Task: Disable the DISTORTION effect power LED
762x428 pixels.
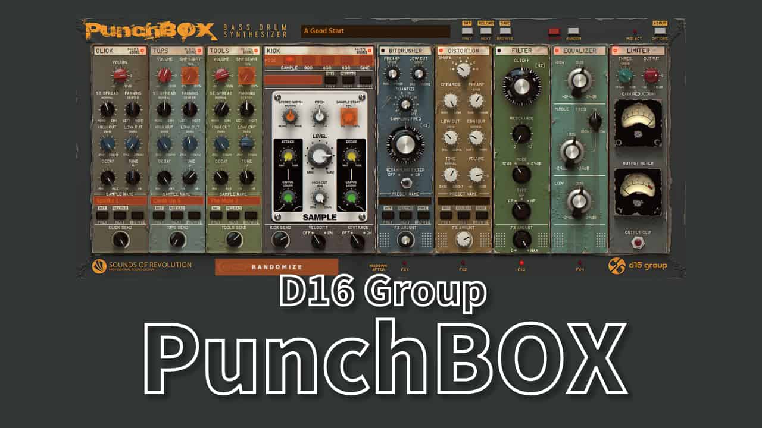Action: 441,51
